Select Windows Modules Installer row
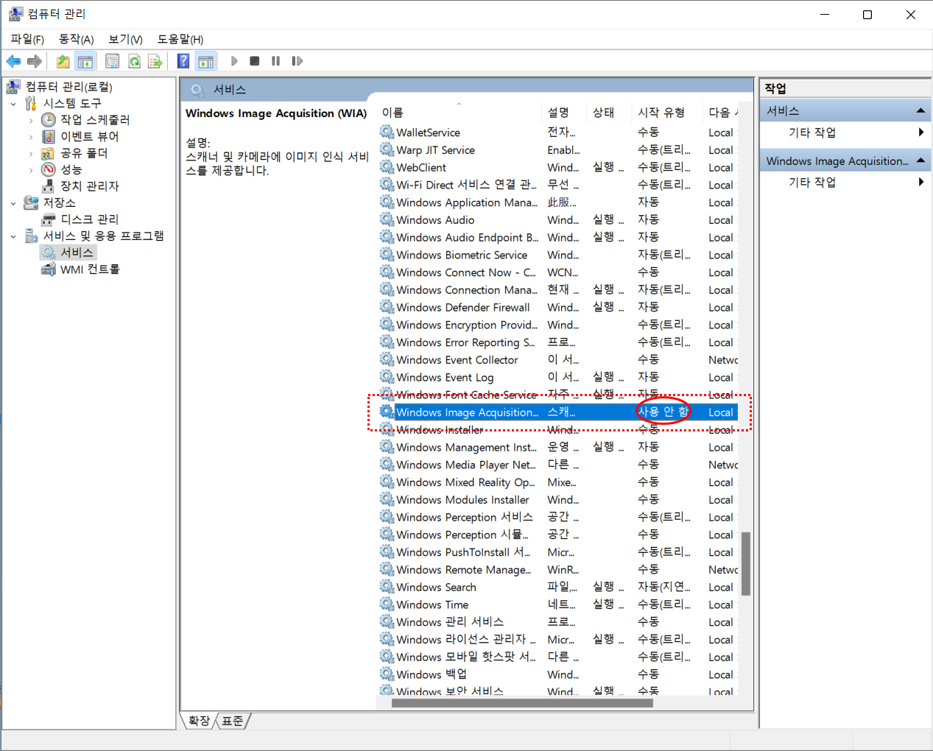933x751 pixels. pyautogui.click(x=558, y=500)
